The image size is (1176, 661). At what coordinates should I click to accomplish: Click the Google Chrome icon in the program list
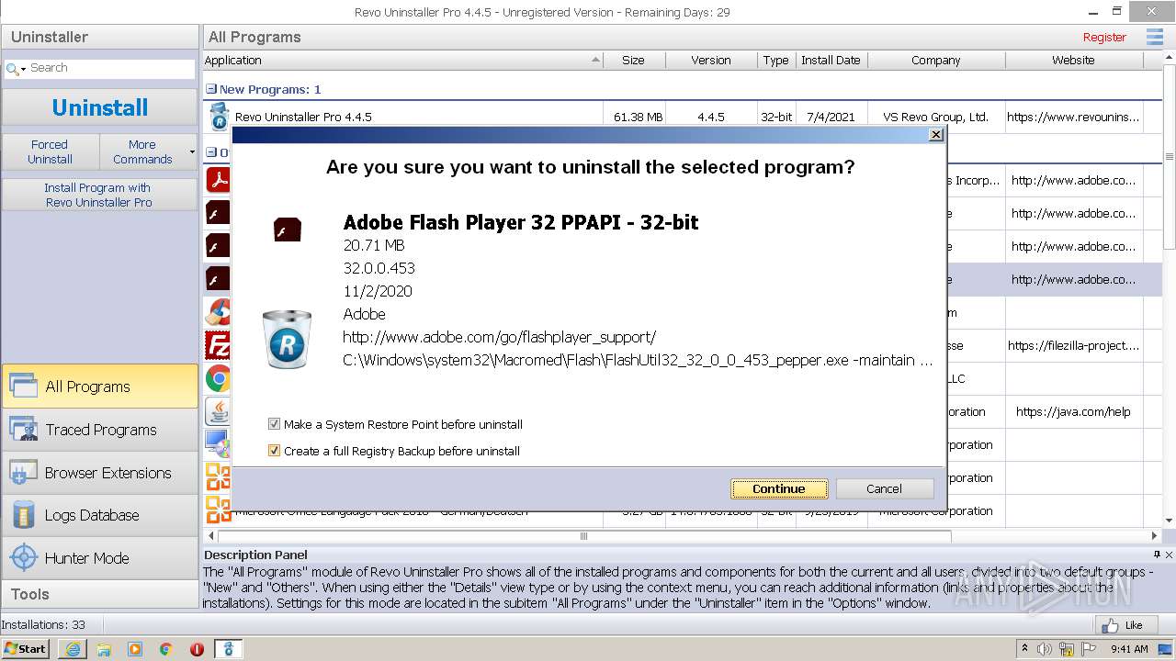218,378
